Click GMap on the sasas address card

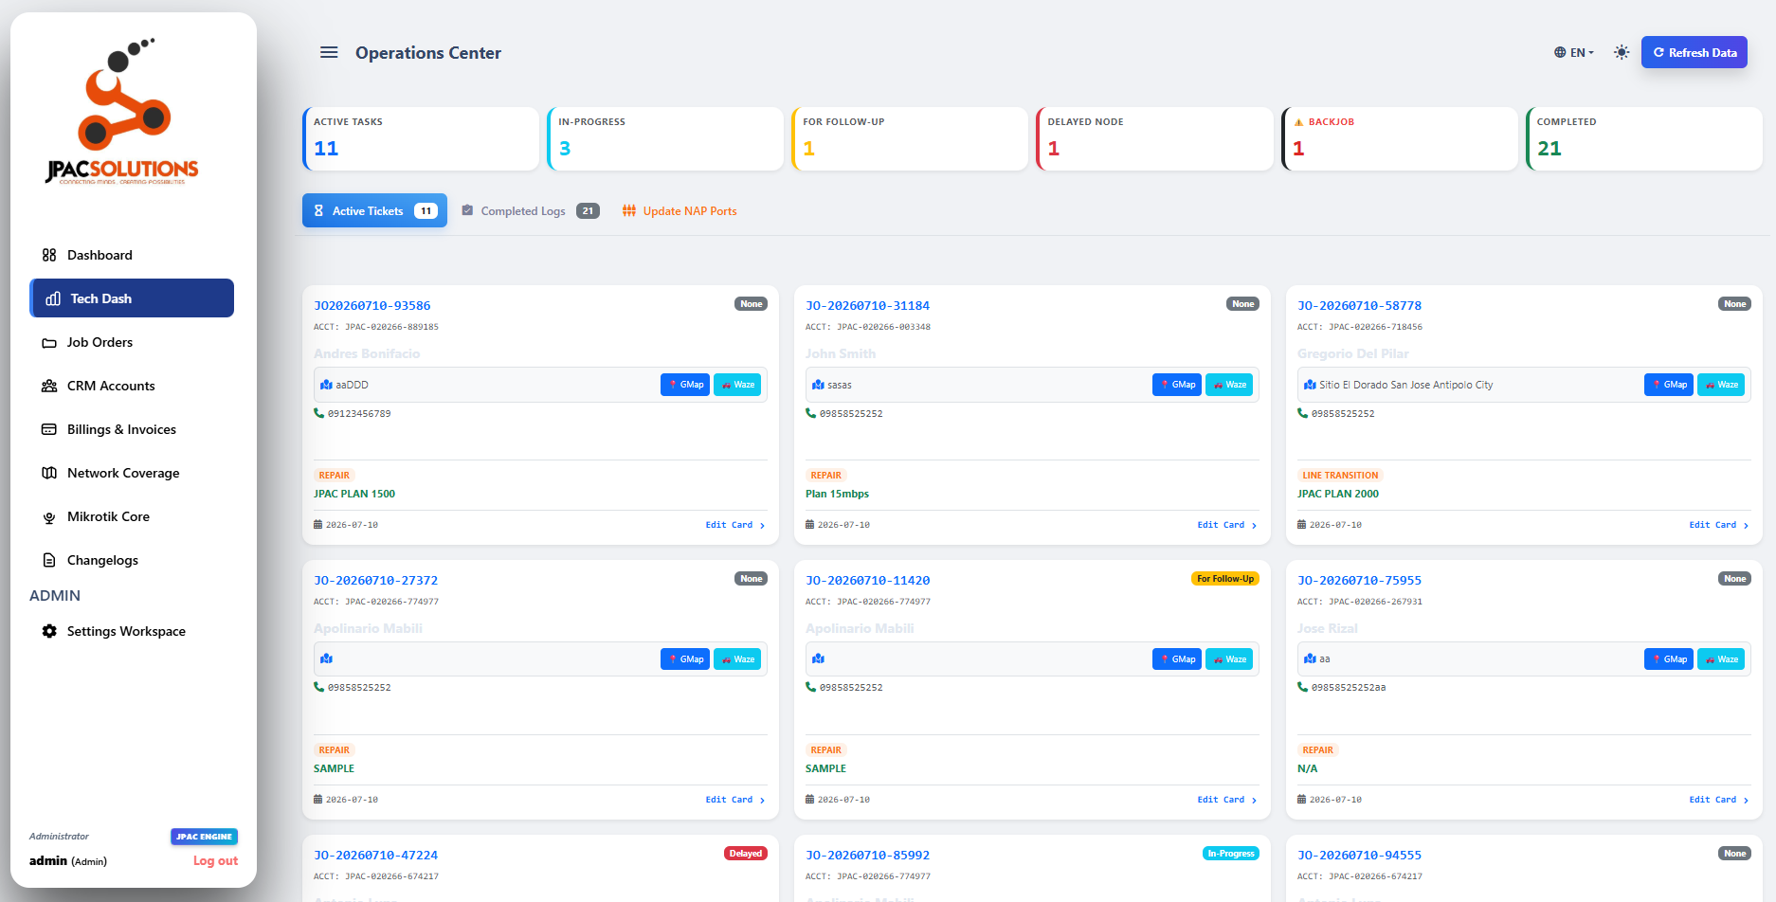coord(1177,385)
